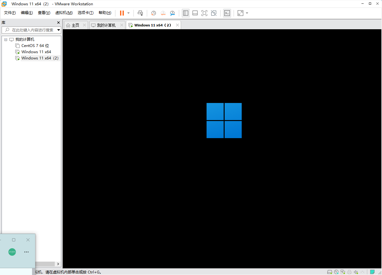The width and height of the screenshot is (382, 275).
Task: Take a snapshot of this VM
Action: (x=153, y=13)
